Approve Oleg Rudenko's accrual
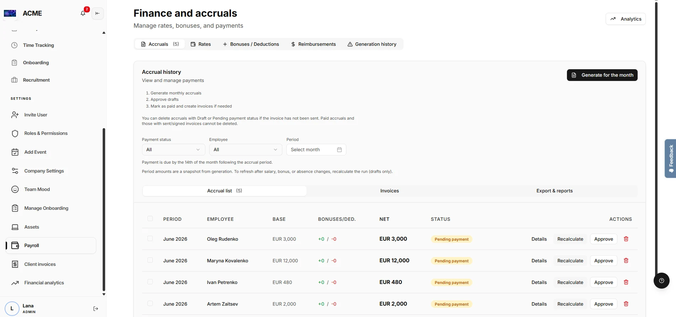This screenshot has width=676, height=317. point(604,239)
